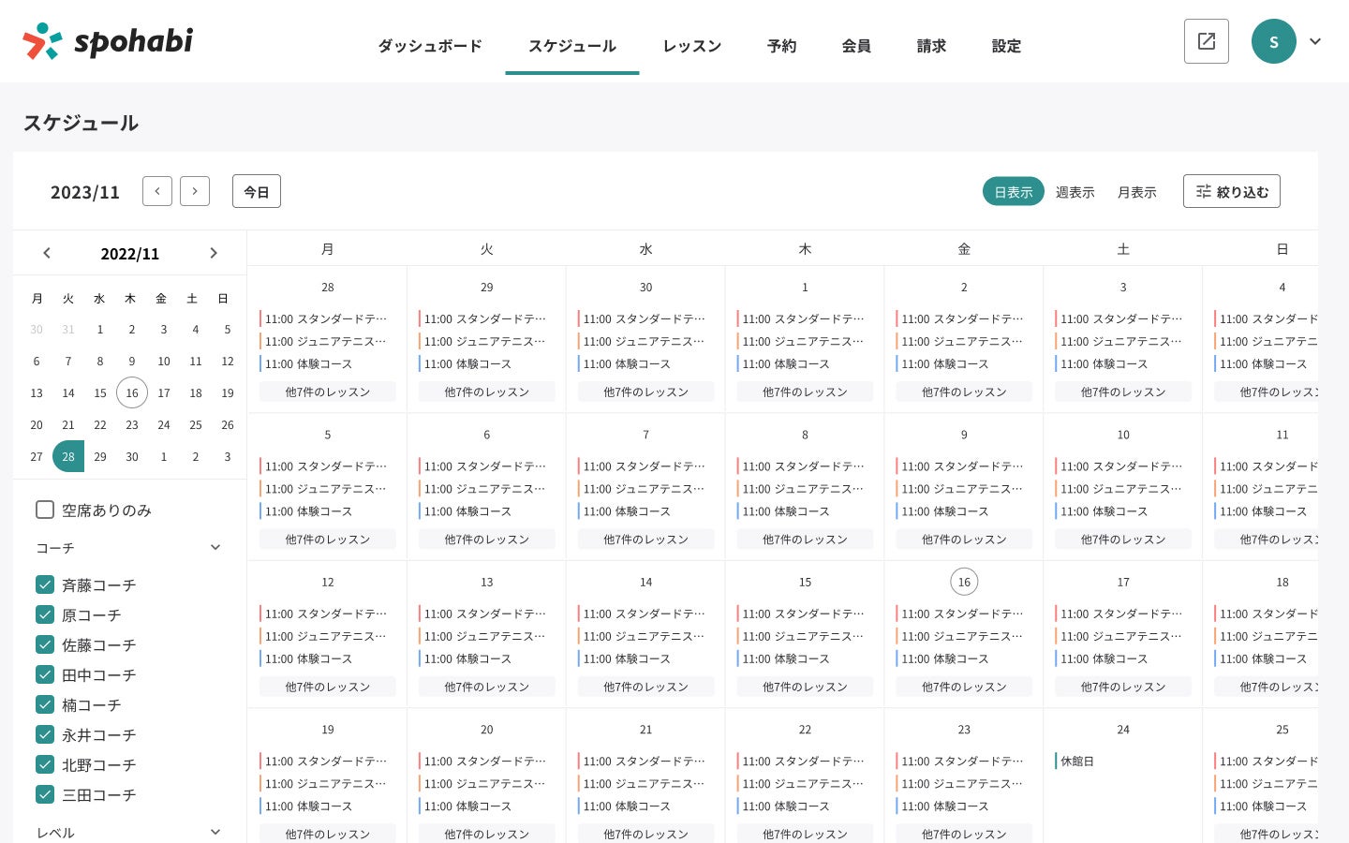Open 休館日 event on day 24
This screenshot has width=1349, height=843.
(x=1077, y=762)
